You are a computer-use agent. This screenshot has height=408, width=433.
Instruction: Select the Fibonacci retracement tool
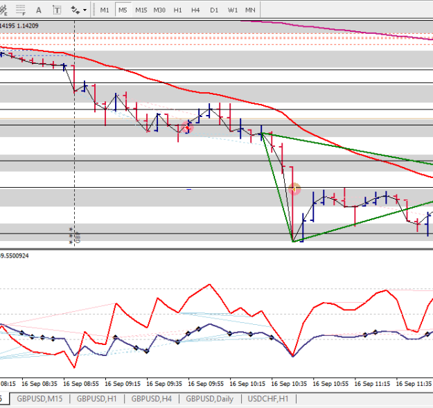[20, 10]
